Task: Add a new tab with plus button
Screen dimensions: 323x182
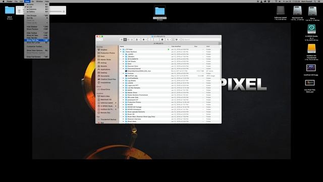Action: pos(220,43)
